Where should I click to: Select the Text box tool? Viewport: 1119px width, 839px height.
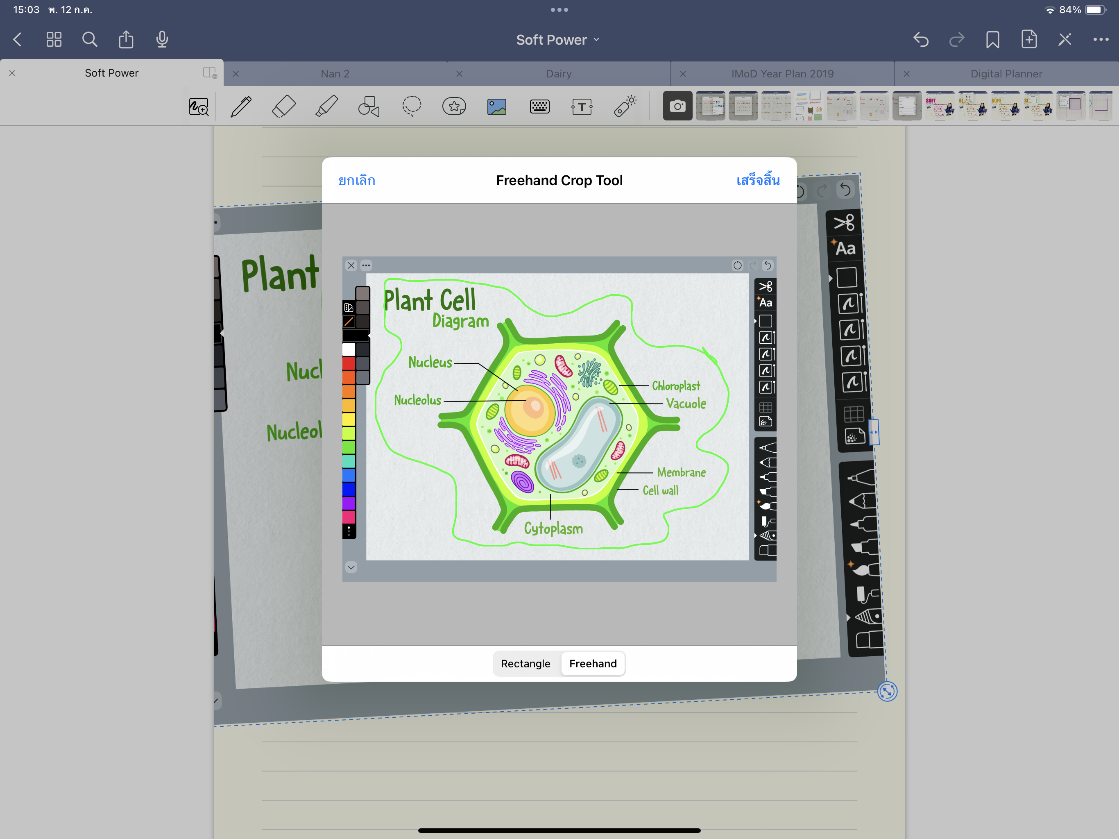(x=582, y=107)
